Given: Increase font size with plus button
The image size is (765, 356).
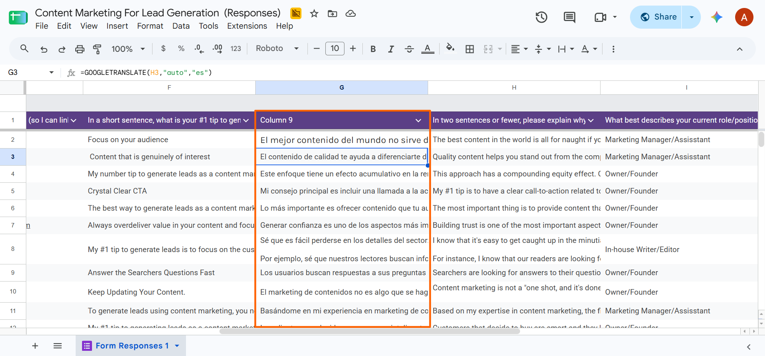Looking at the screenshot, I should point(353,49).
